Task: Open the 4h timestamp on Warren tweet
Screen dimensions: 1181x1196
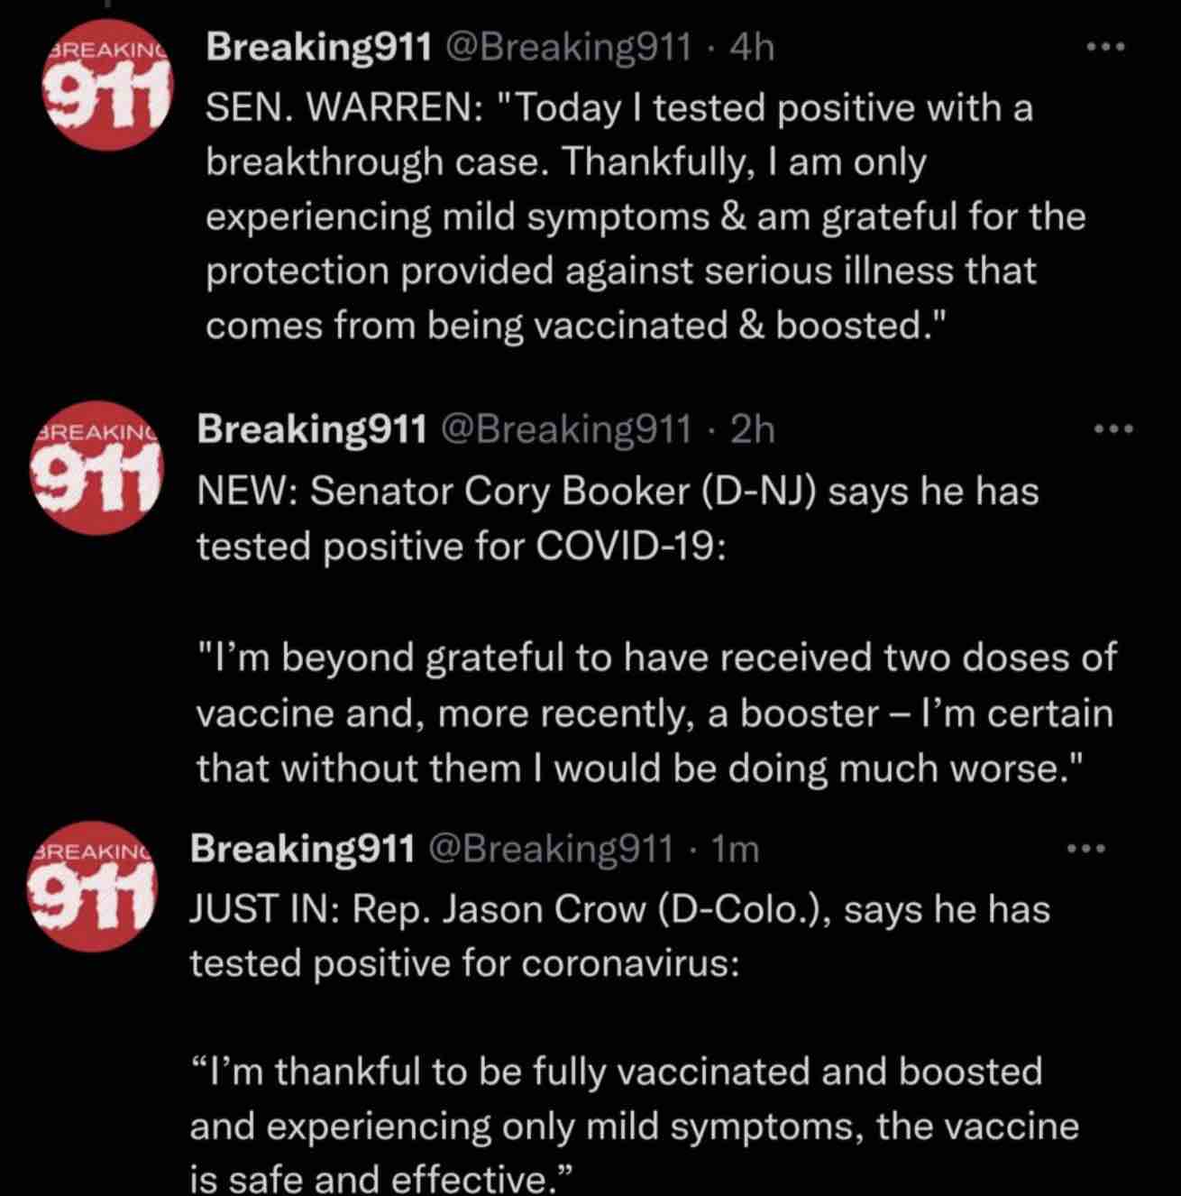Action: coord(753,48)
